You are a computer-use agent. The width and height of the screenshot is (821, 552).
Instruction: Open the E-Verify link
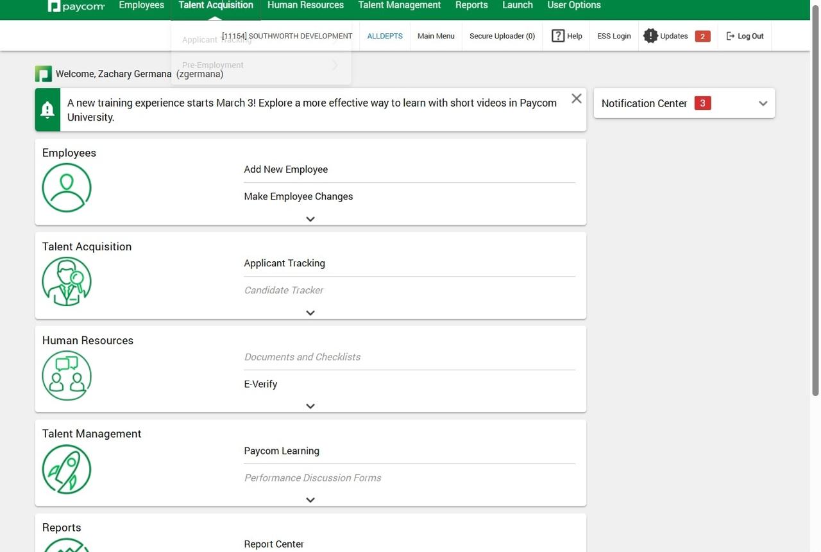point(260,384)
